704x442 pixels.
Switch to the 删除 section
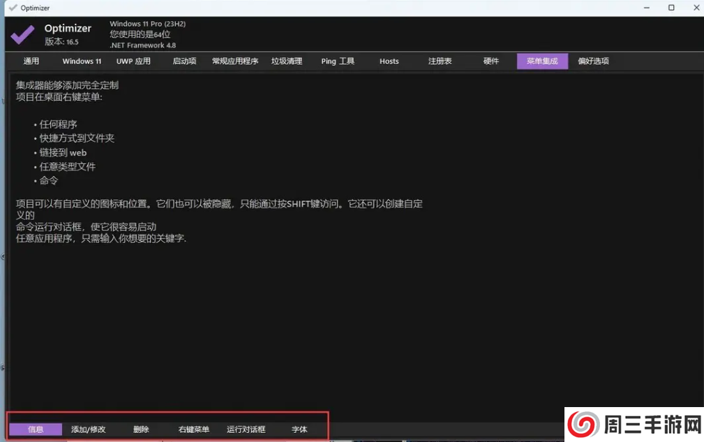(141, 429)
